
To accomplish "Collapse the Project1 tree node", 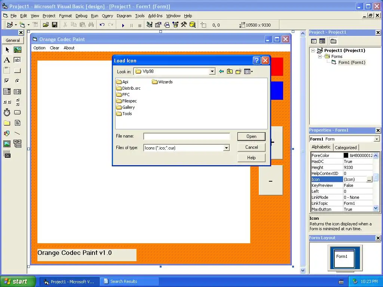I will point(313,50).
